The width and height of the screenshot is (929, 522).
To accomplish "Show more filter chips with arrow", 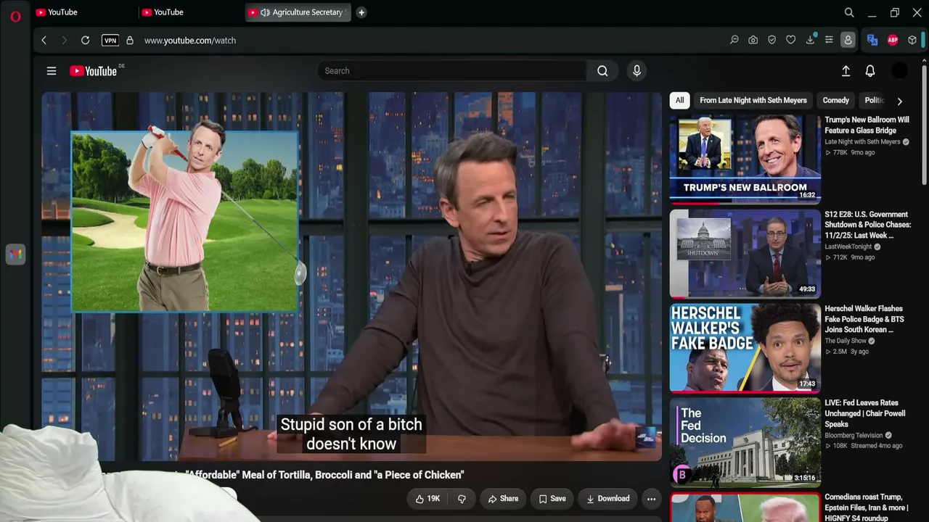I will pyautogui.click(x=900, y=101).
